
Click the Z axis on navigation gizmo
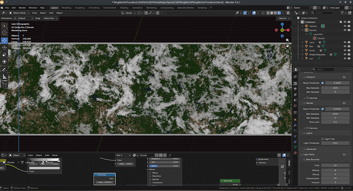pos(282,24)
